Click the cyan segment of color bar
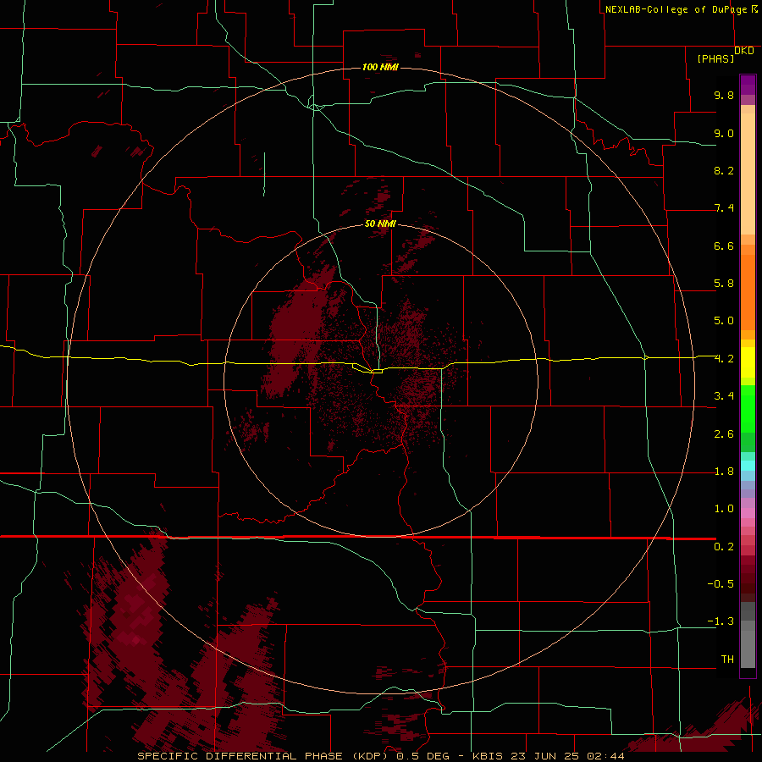This screenshot has height=762, width=762. [x=748, y=466]
